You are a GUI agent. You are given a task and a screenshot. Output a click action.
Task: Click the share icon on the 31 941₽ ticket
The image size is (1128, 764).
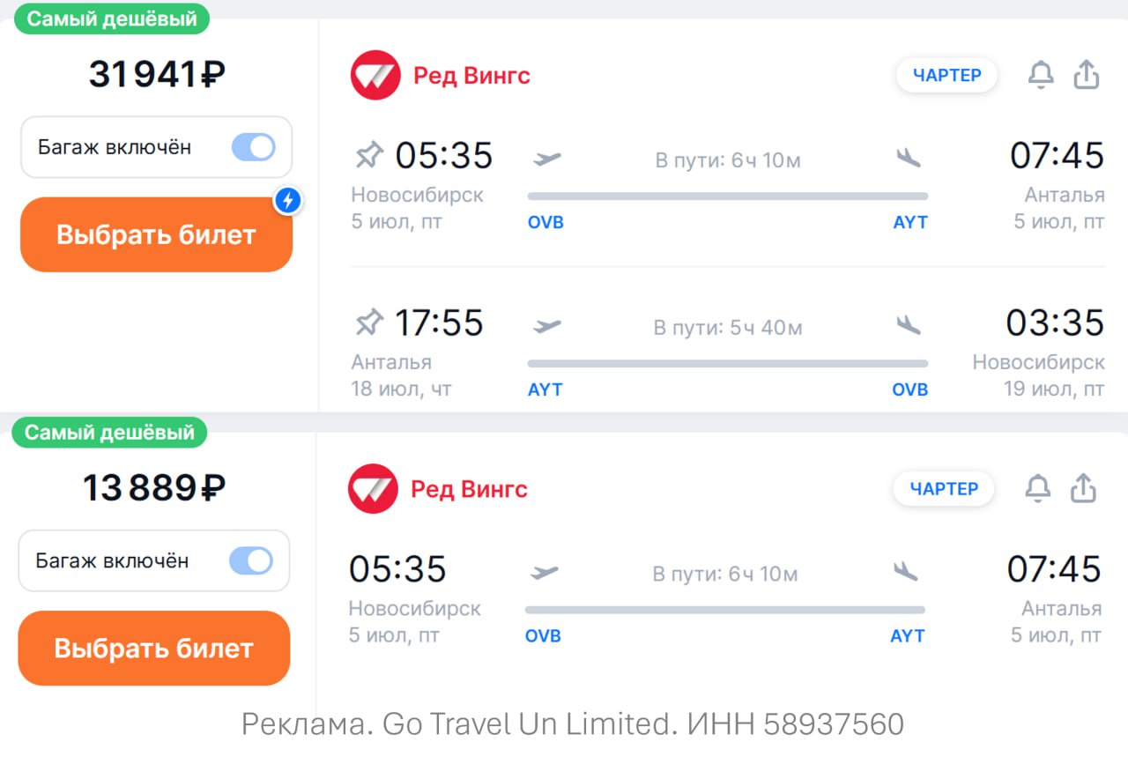1087,76
